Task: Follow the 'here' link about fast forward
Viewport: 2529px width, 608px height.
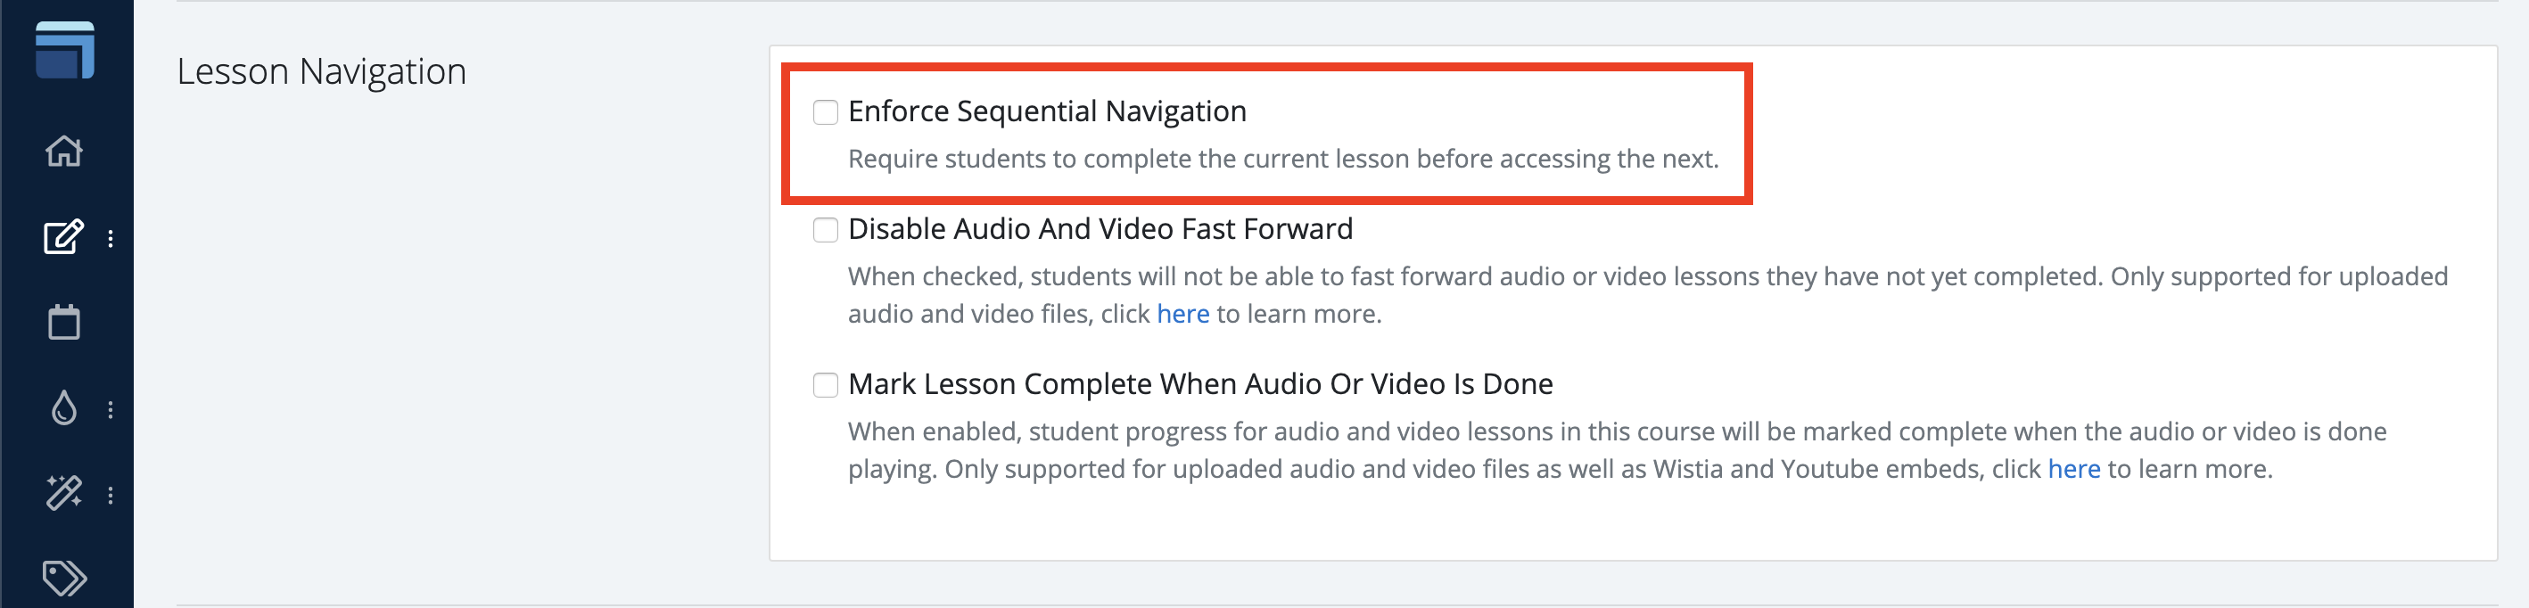Action: click(x=1183, y=313)
